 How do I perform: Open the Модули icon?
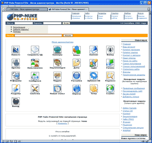57,76
